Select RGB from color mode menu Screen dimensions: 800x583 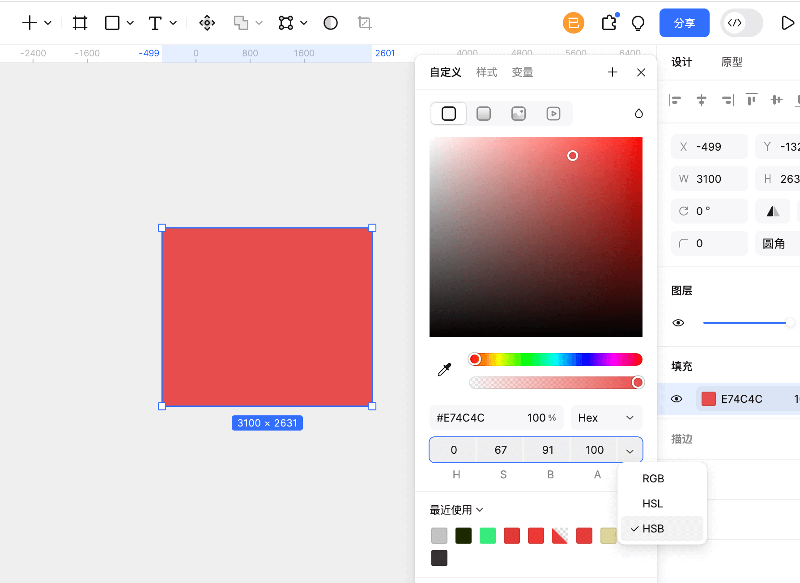(x=653, y=478)
